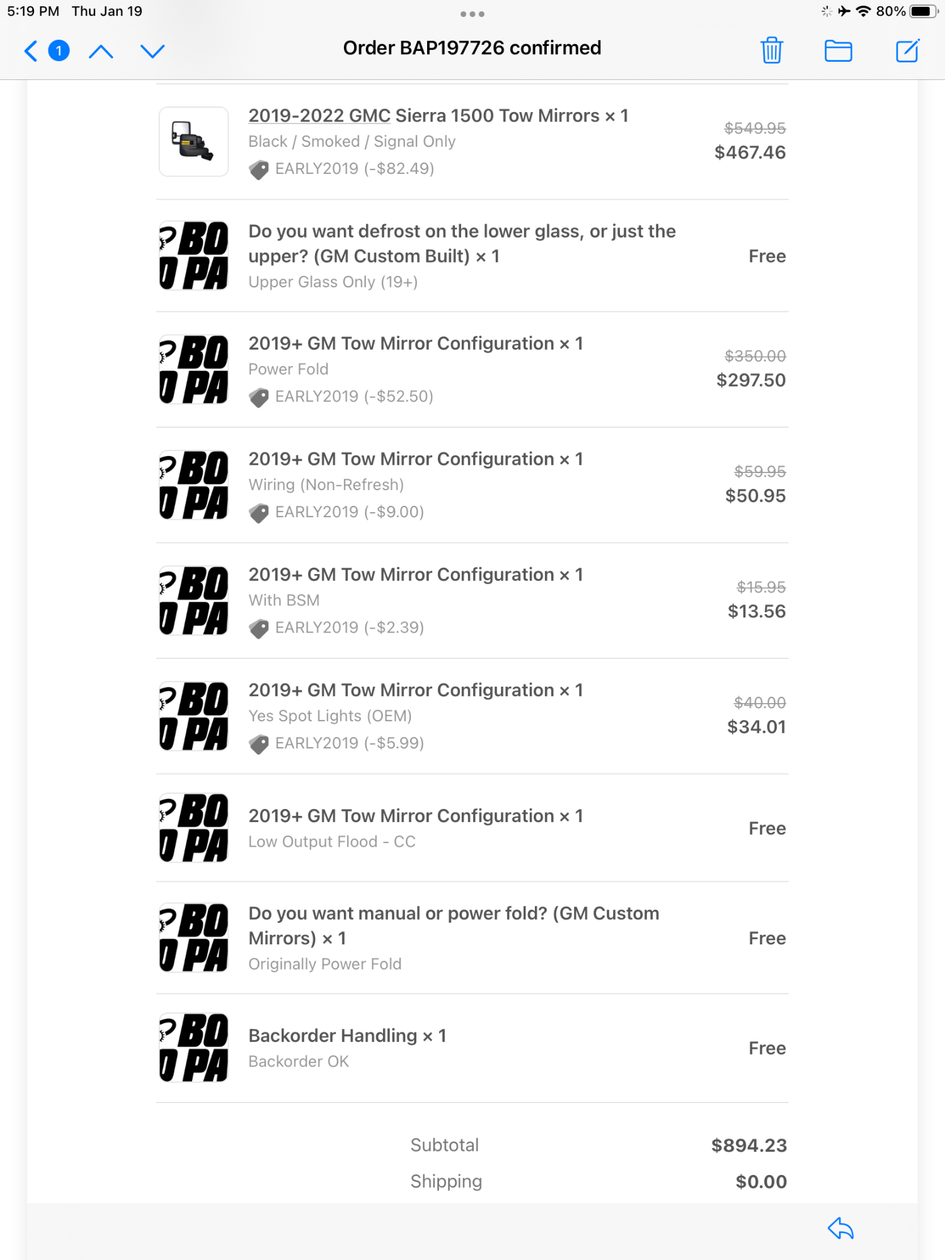Image resolution: width=945 pixels, height=1260 pixels.
Task: Tap the Order BAP197726 confirmed title
Action: click(x=472, y=48)
